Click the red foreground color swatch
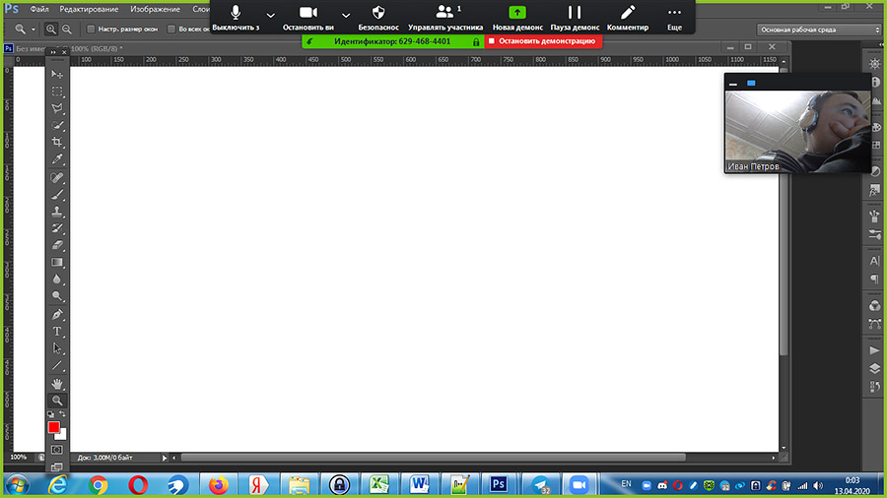The image size is (887, 498). [54, 427]
